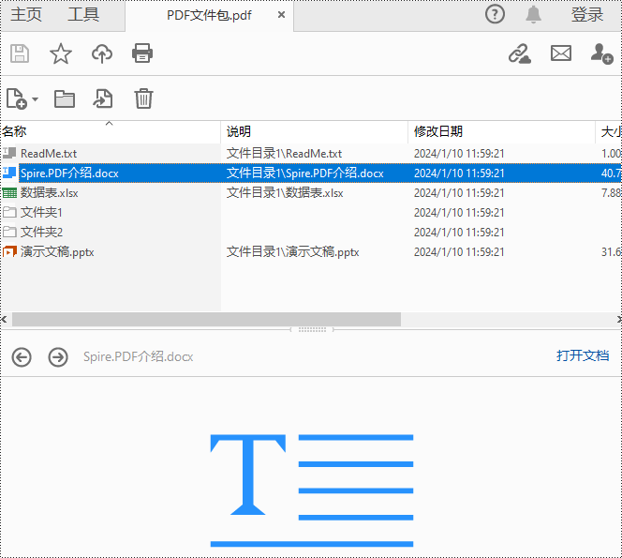Open the Add files dropdown arrow
622x558 pixels.
coord(35,98)
